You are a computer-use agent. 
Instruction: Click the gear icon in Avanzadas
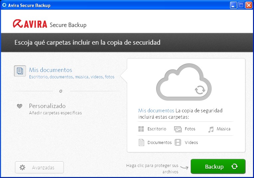(22, 167)
